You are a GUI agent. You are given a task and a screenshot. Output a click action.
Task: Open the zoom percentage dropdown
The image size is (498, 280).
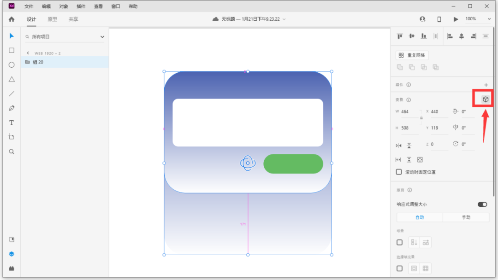pos(489,19)
